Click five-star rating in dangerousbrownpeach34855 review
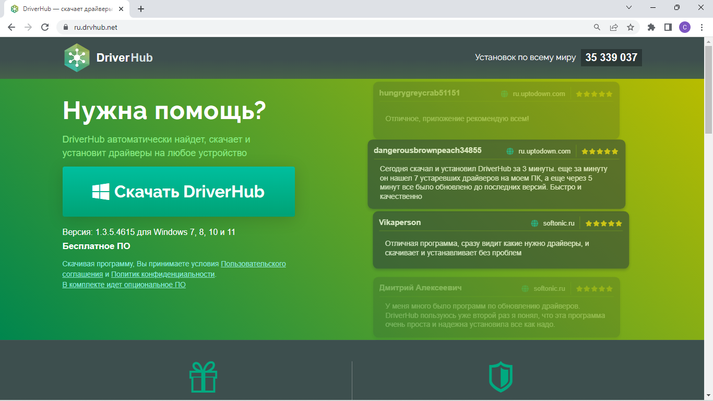 (x=600, y=151)
